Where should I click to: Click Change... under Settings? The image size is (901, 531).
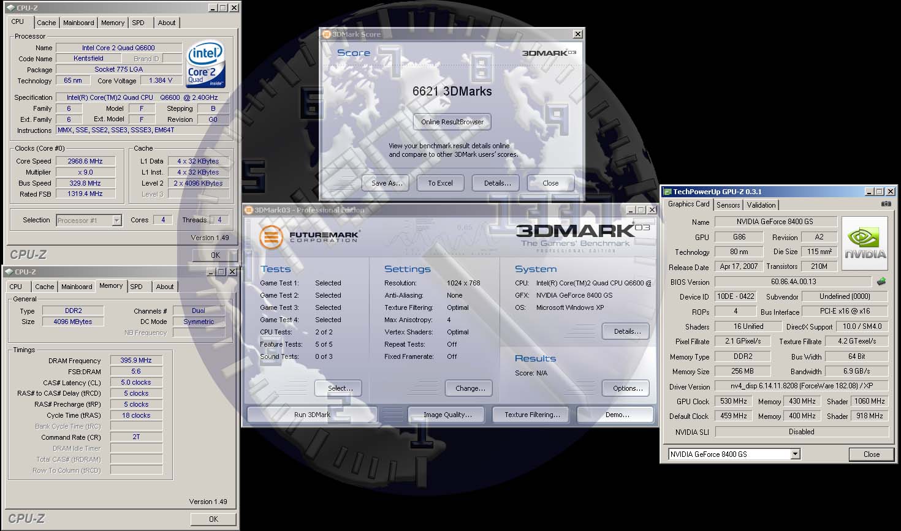click(470, 388)
